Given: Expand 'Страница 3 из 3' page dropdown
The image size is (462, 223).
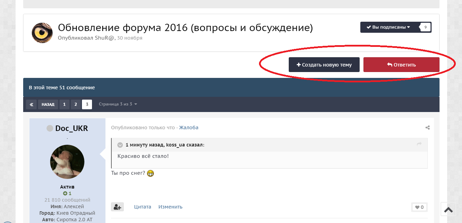Looking at the screenshot, I should (x=118, y=104).
